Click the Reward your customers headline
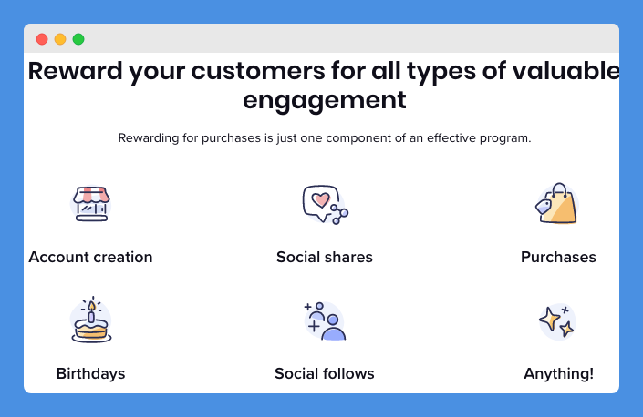The image size is (643, 417). [324, 85]
